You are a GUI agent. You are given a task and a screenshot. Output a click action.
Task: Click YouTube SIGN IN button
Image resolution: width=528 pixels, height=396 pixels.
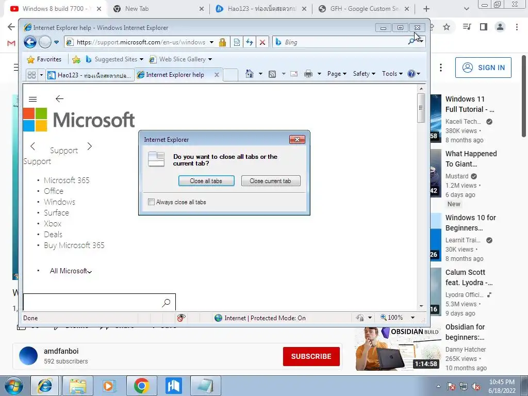483,68
